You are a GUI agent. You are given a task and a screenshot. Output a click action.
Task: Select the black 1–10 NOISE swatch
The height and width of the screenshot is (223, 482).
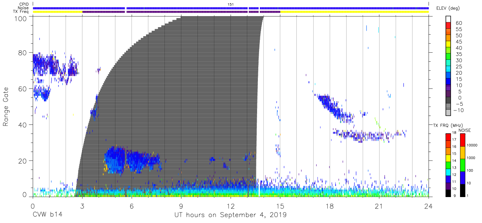click(462, 190)
